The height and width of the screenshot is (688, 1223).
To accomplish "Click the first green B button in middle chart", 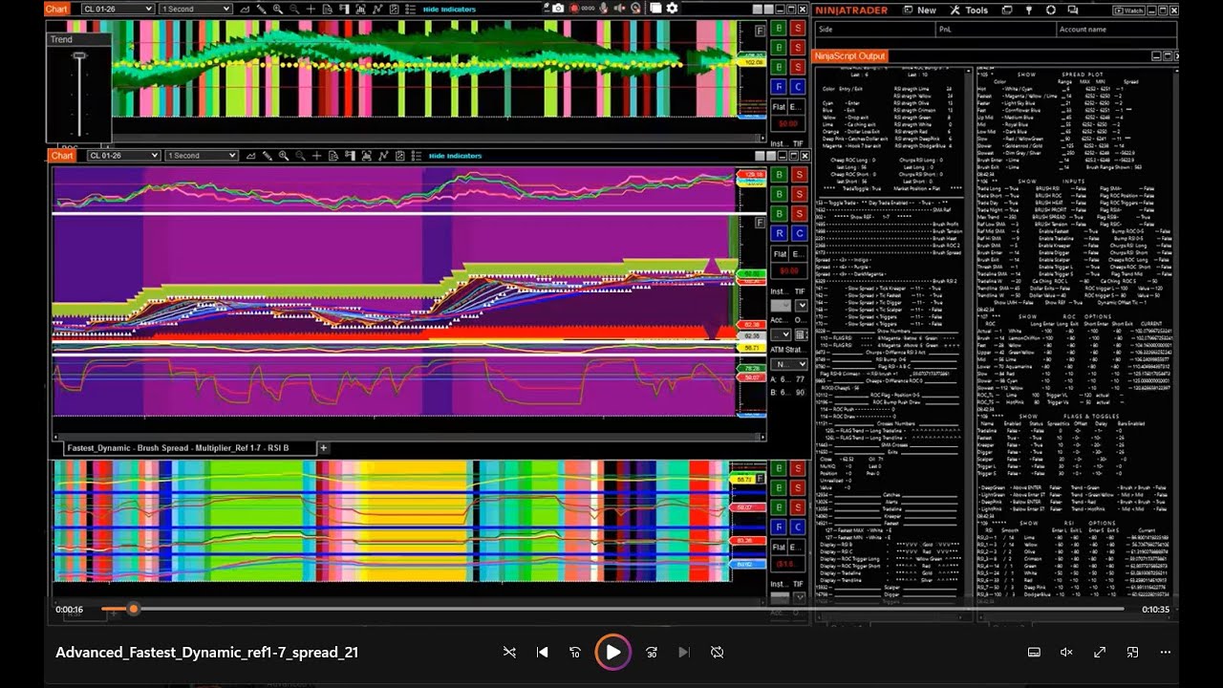I will click(780, 175).
